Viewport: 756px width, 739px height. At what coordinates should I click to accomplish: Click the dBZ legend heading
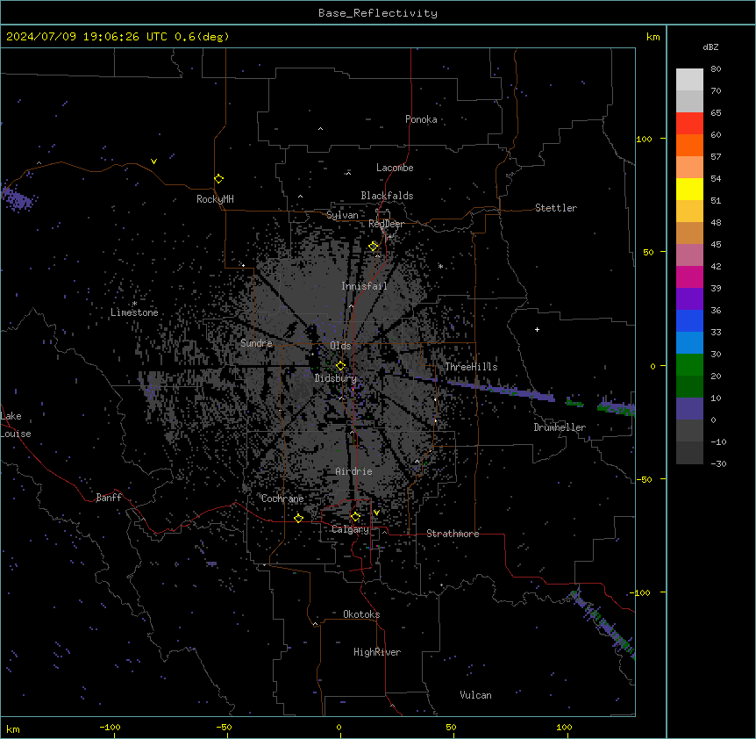click(x=710, y=47)
